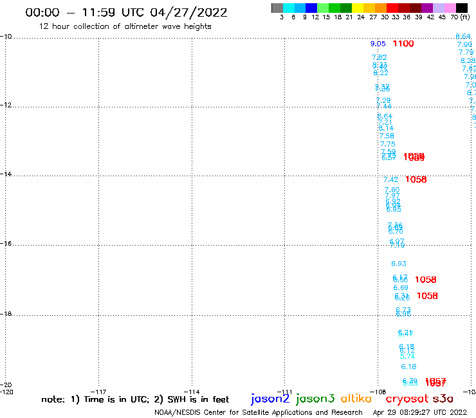Pick the bright red legend swatch
This screenshot has height=418, width=476.
(x=392, y=8)
